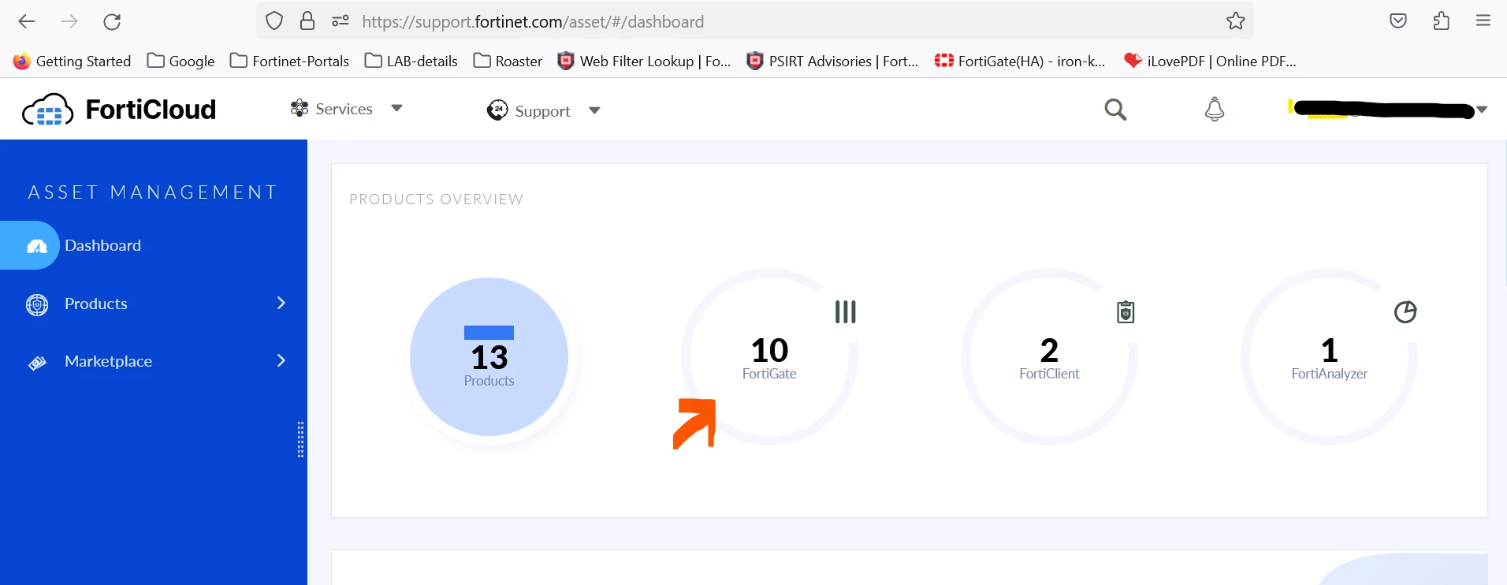The width and height of the screenshot is (1507, 585).
Task: Open the iLovePDF bookmark
Action: pos(1211,61)
